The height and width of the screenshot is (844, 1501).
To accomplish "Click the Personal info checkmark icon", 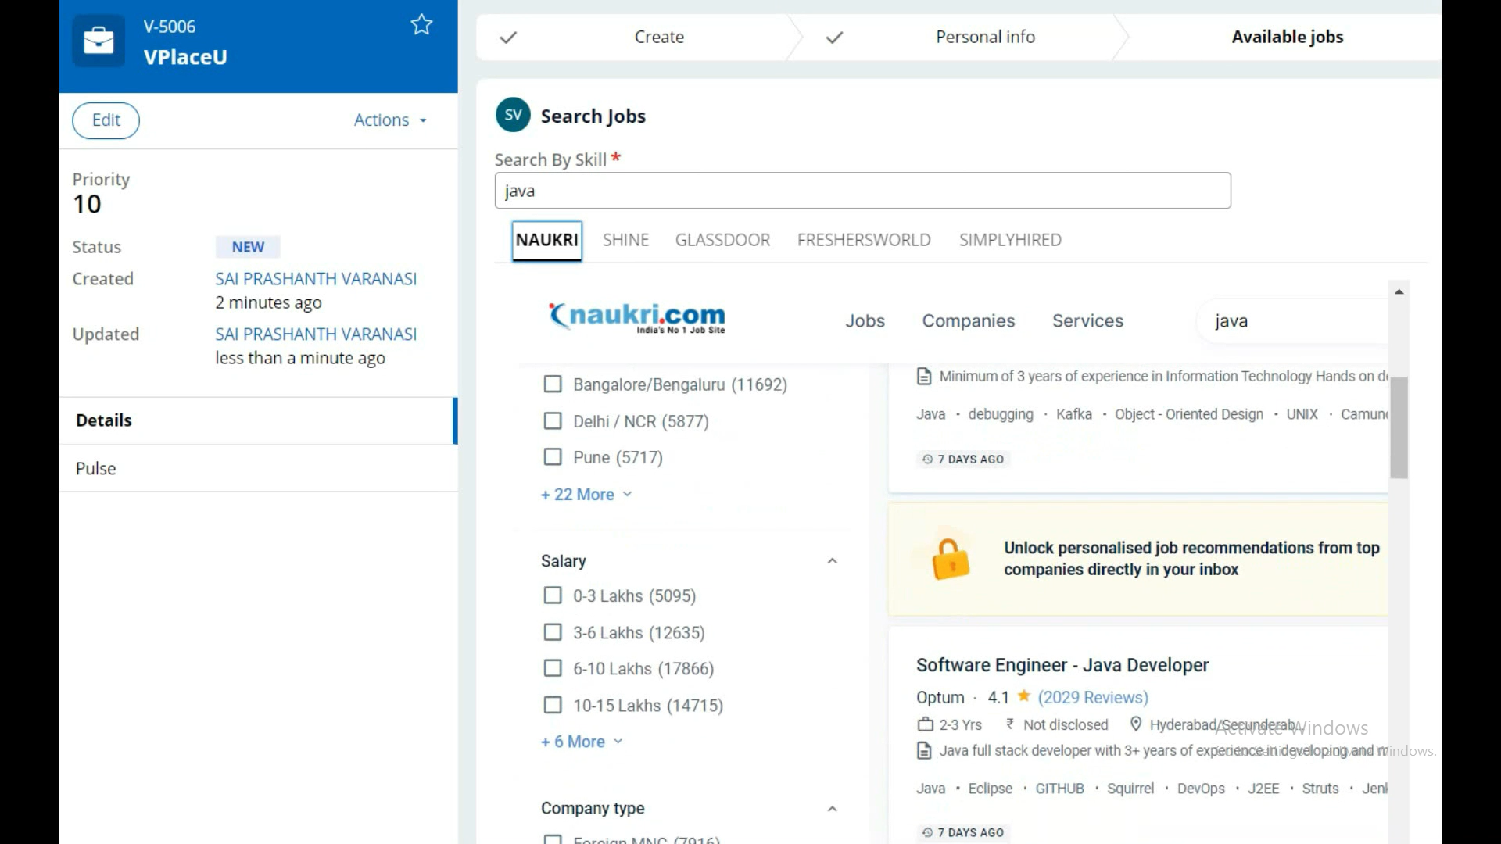I will tap(834, 38).
